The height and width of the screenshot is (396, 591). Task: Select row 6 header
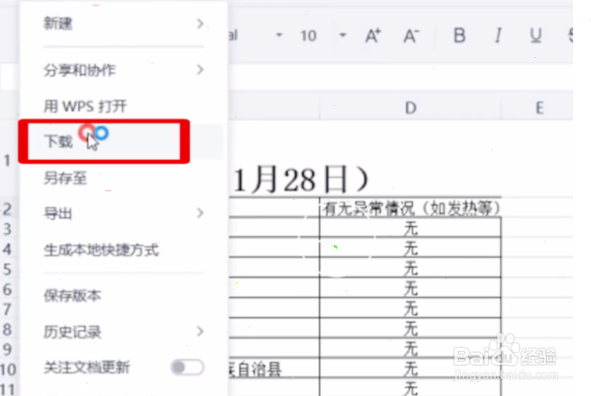(7, 289)
